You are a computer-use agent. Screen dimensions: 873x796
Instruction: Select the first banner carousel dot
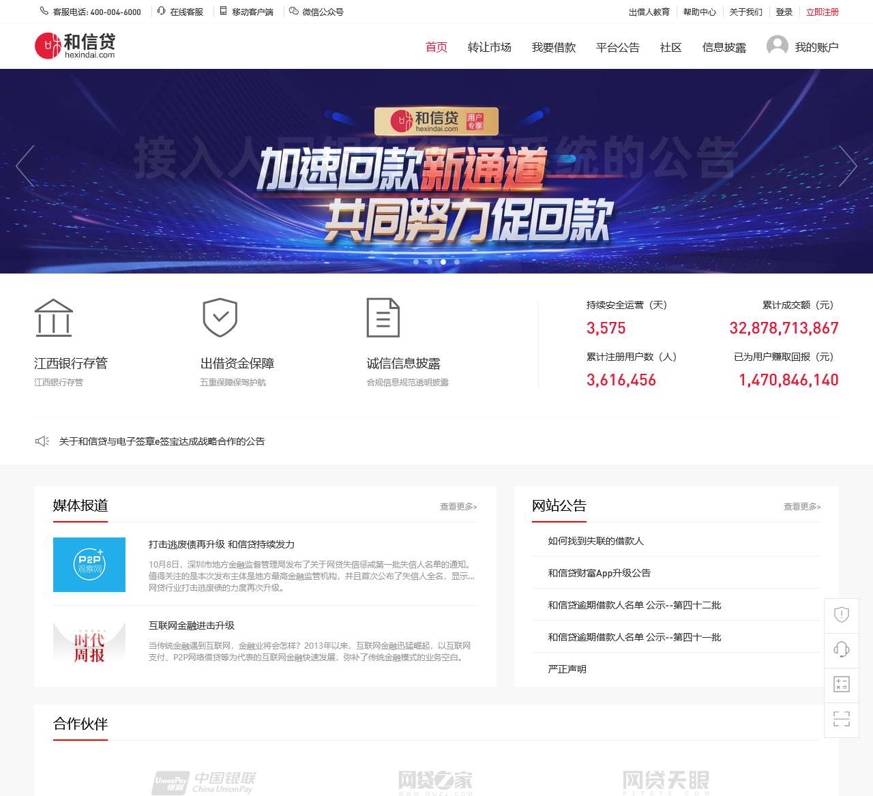[x=416, y=262]
